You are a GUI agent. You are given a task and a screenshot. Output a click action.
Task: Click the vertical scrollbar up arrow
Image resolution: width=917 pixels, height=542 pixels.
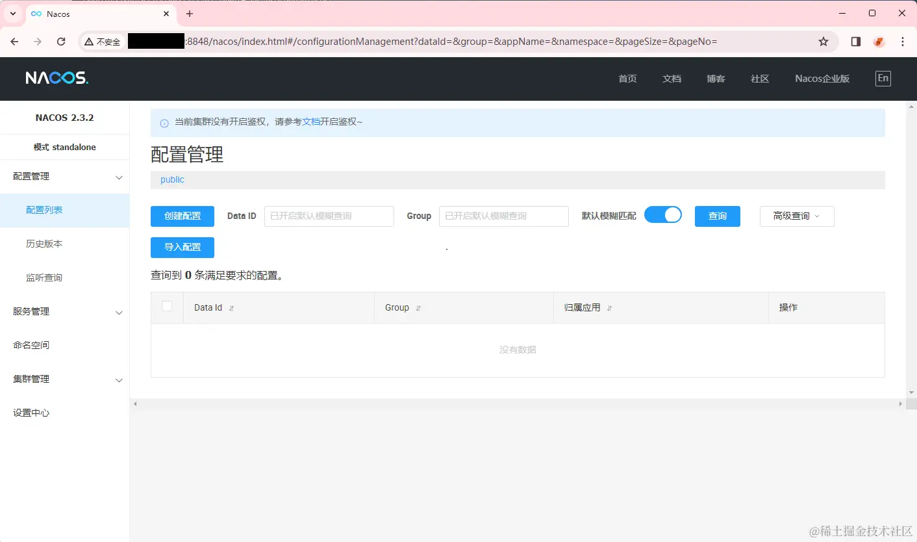pos(911,106)
